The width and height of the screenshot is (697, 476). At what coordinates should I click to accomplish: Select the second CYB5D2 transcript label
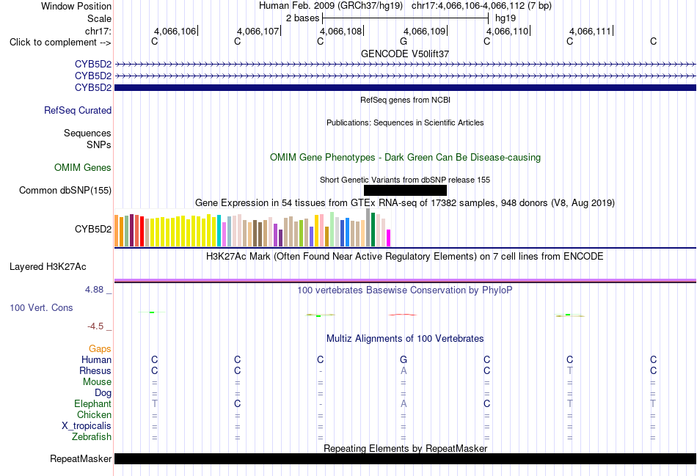[x=93, y=76]
